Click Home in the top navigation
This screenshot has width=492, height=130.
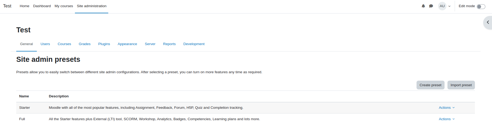[25, 6]
